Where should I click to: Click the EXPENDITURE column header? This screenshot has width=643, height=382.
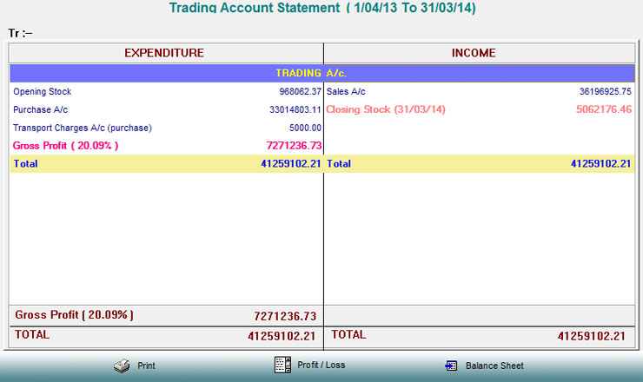click(164, 53)
